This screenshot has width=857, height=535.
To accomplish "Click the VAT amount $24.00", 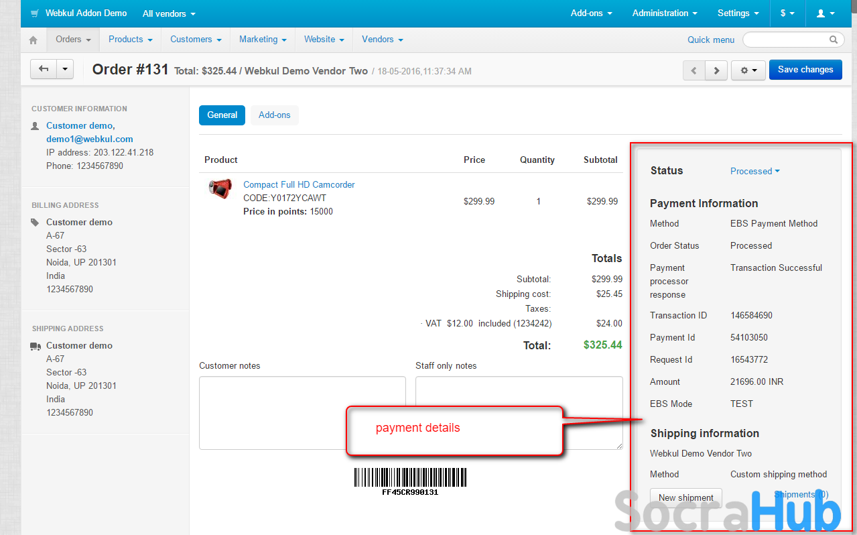I will (x=609, y=323).
